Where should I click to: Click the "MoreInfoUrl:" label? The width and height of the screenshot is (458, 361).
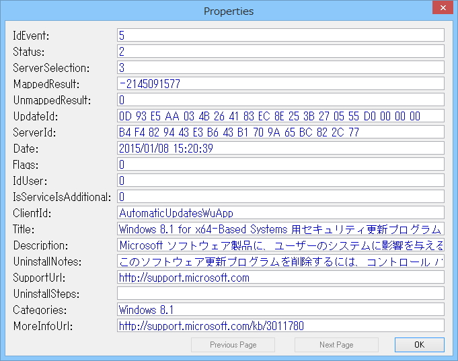42,326
